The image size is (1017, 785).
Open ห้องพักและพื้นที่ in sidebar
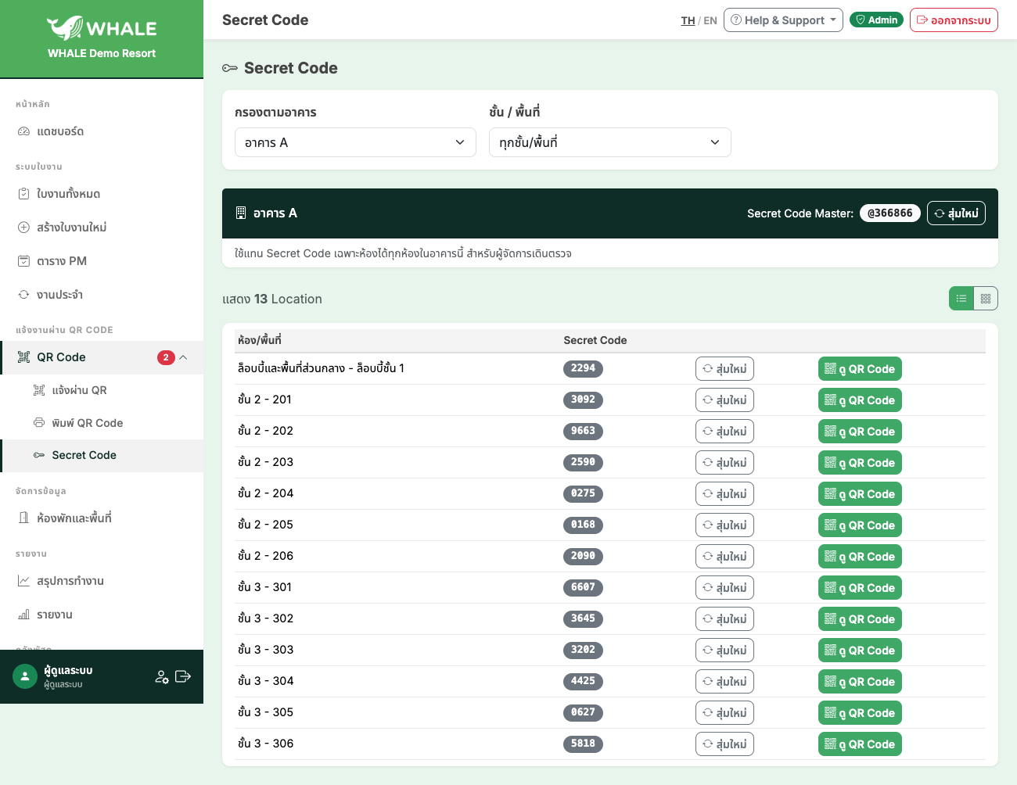point(102,518)
